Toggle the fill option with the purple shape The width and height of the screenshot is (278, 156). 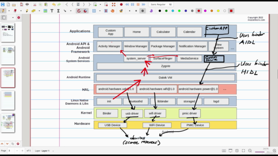(151, 11)
